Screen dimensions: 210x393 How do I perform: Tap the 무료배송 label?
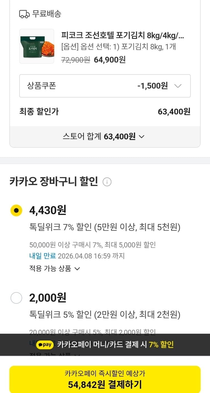point(47,14)
